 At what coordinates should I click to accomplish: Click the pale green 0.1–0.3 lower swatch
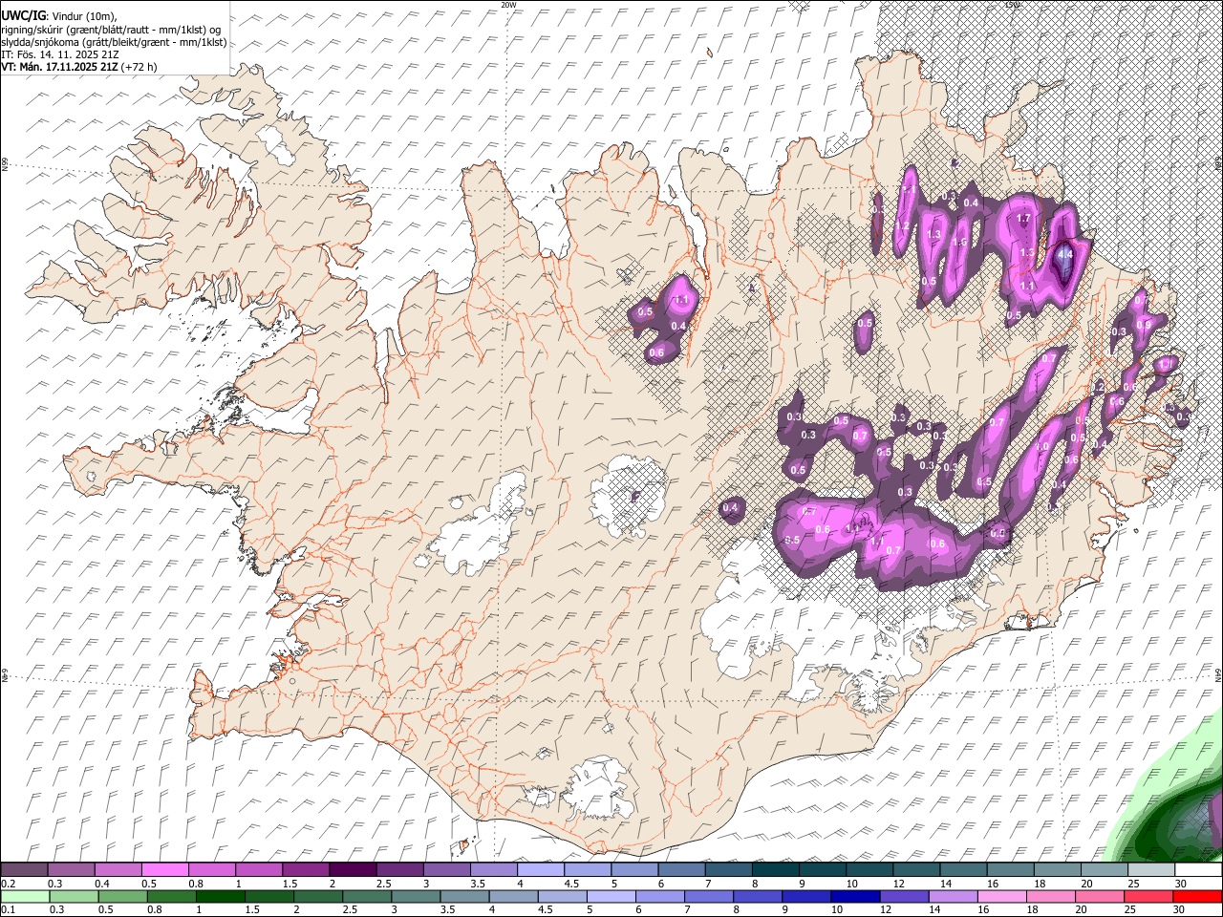pyautogui.click(x=24, y=896)
